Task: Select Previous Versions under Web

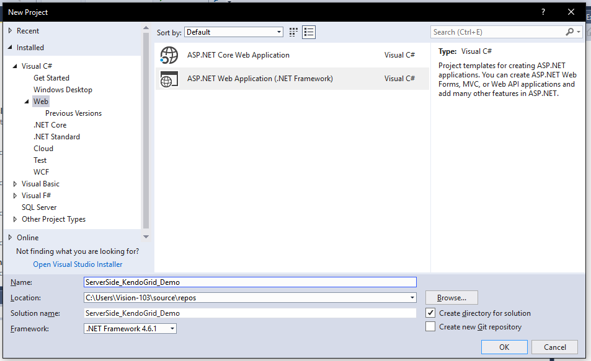Action: tap(73, 113)
